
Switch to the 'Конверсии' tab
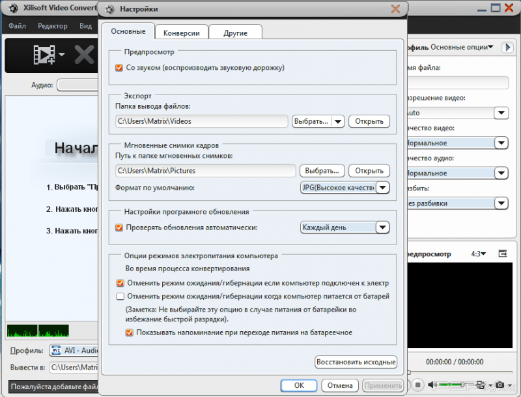(181, 33)
